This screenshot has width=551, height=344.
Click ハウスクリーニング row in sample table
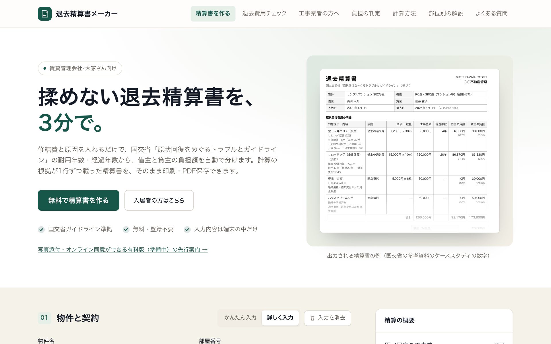tap(406, 204)
